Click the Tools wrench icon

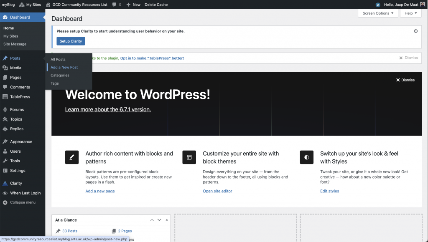coord(5,161)
